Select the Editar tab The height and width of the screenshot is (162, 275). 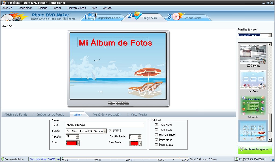point(77,115)
